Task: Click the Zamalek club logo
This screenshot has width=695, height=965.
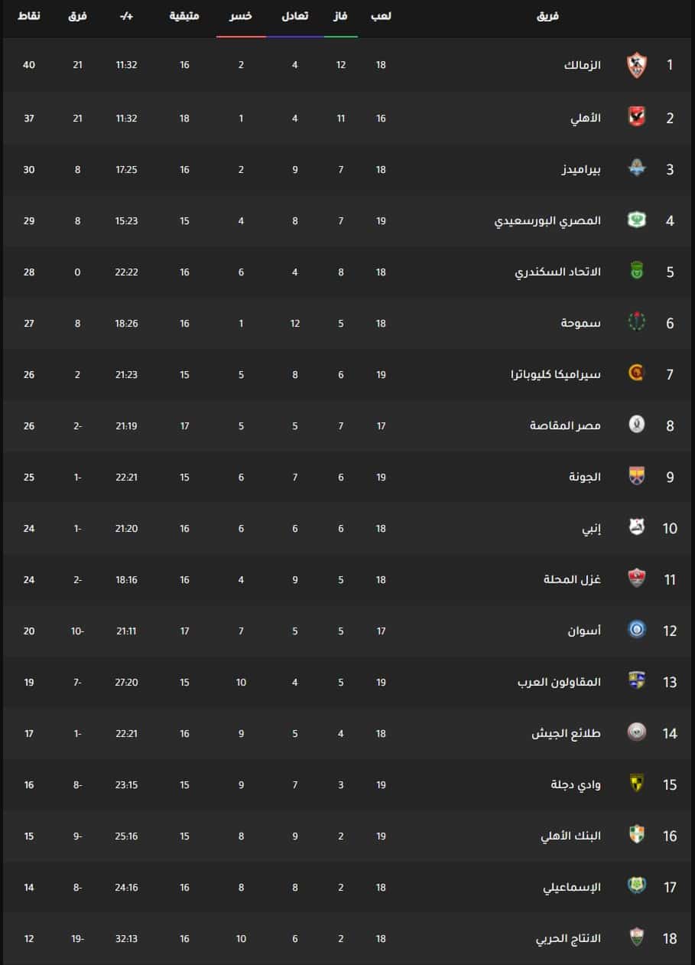Action: [636, 65]
